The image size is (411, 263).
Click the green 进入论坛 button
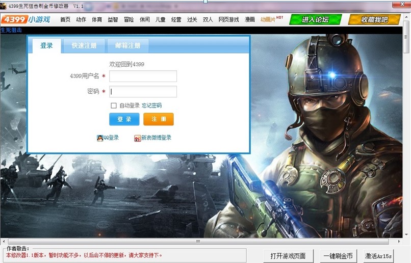[315, 19]
